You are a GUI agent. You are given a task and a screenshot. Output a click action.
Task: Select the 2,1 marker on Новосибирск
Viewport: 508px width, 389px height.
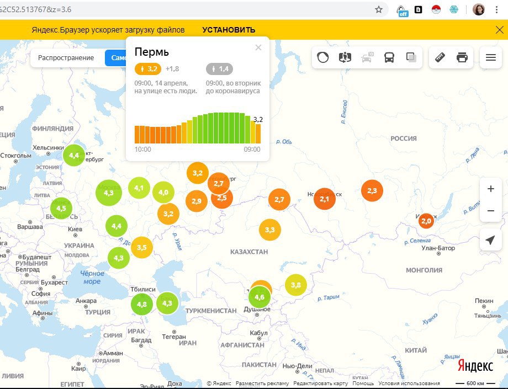point(325,199)
